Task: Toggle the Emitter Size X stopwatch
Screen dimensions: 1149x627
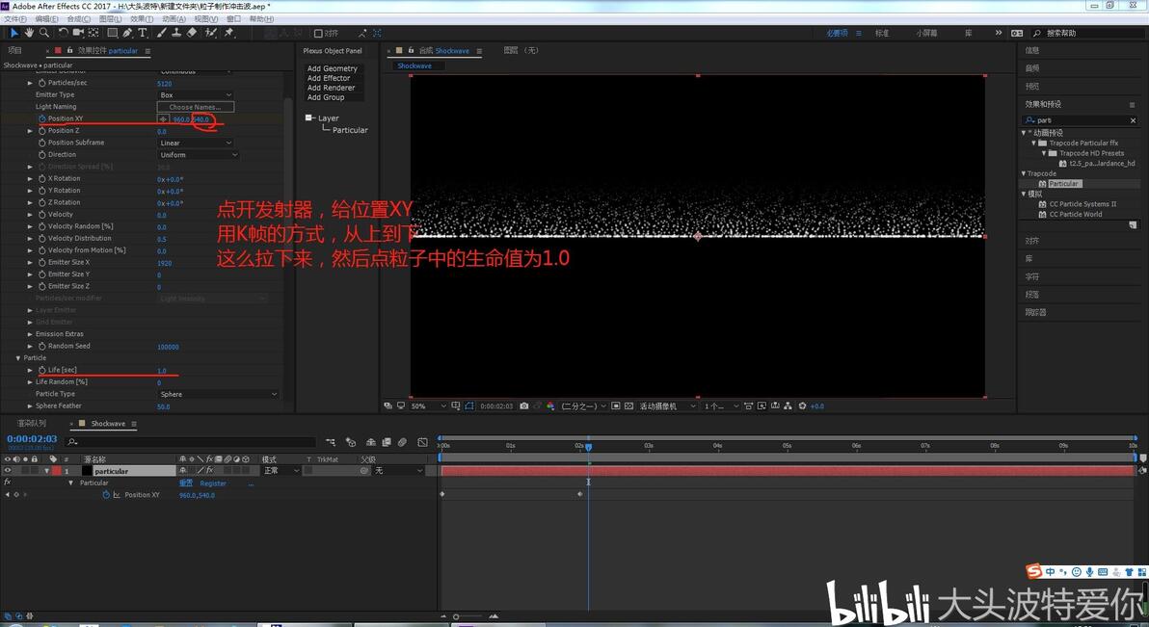Action: pos(41,262)
